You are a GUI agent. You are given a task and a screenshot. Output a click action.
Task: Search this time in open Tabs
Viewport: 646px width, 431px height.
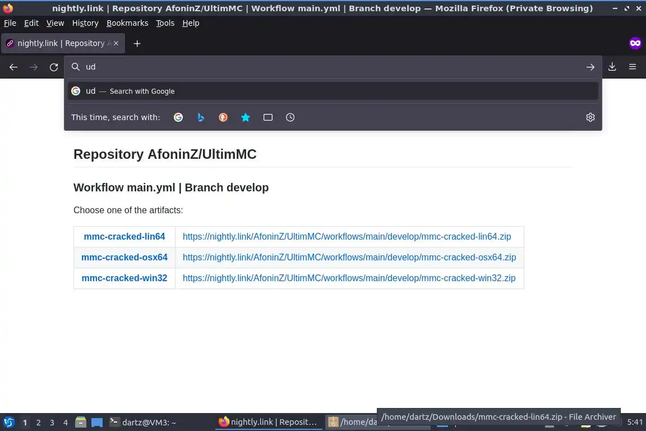tap(268, 117)
